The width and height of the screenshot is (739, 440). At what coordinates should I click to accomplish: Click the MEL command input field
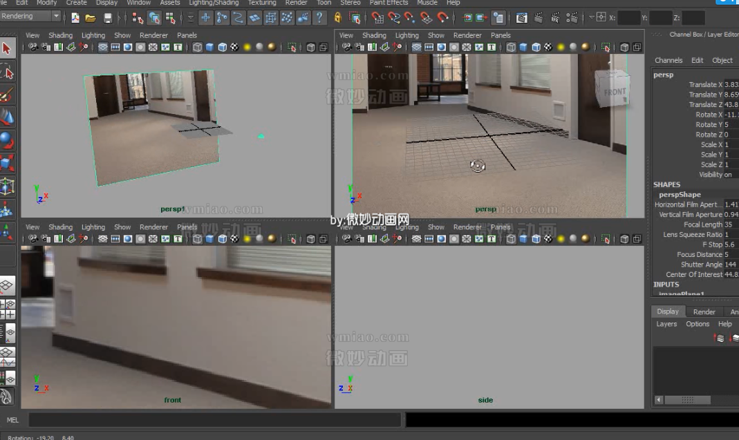[214, 419]
